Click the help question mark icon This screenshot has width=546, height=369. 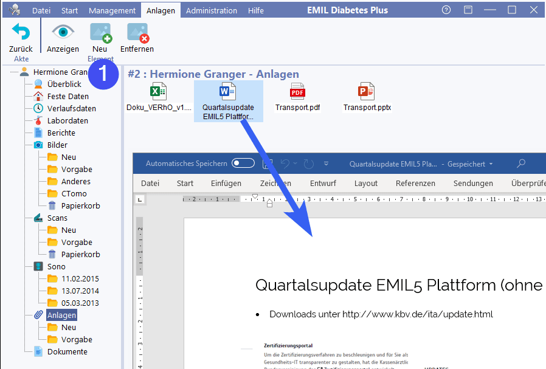[x=446, y=10]
